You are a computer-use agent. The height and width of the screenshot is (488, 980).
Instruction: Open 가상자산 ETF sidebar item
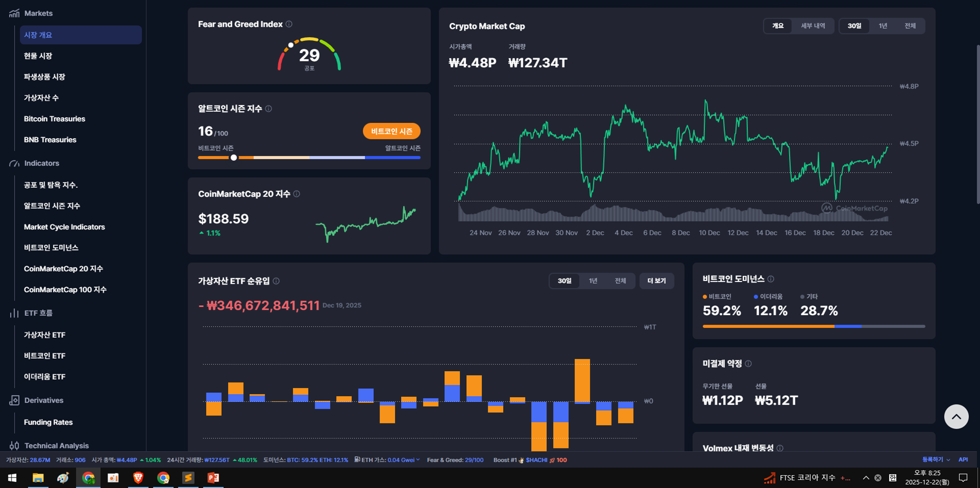(45, 335)
